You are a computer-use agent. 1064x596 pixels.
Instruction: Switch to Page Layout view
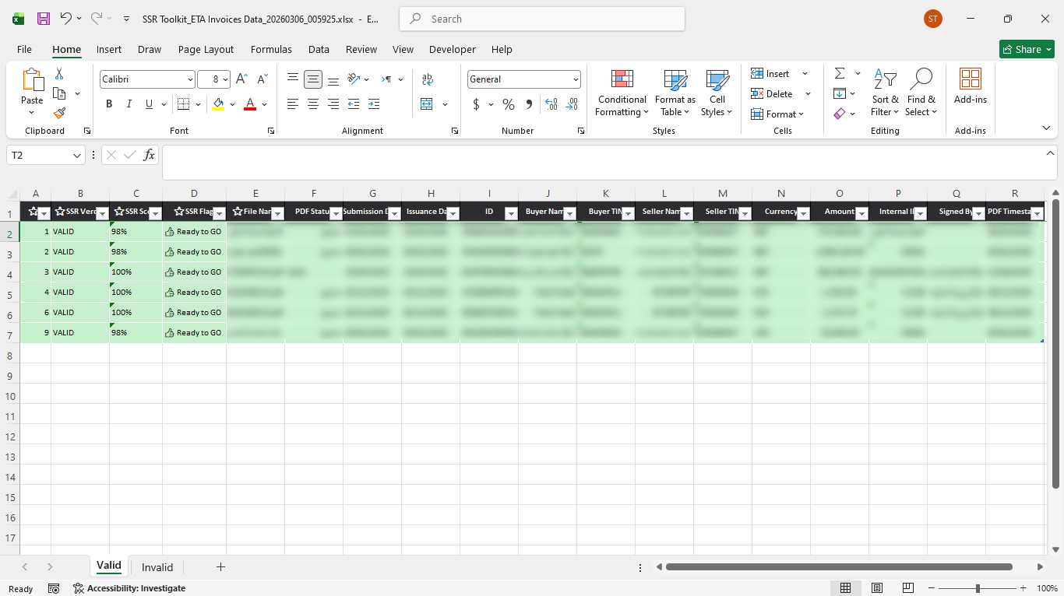(x=877, y=588)
